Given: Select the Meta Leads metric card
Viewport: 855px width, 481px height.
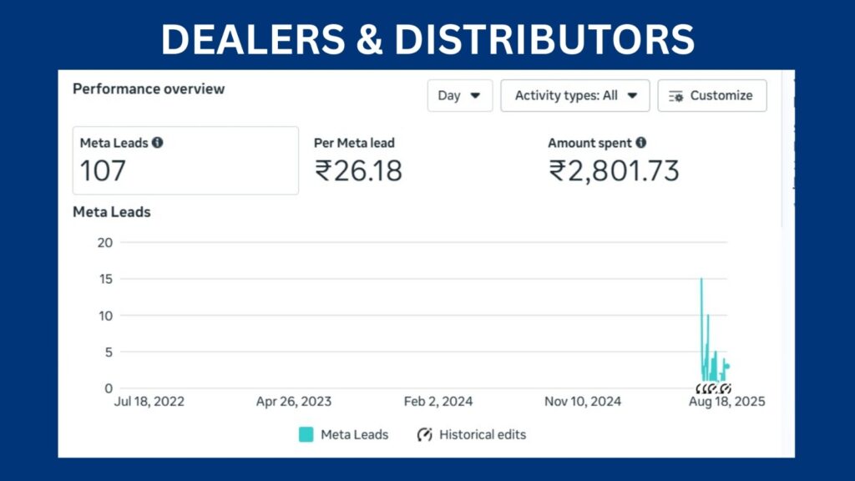Looking at the screenshot, I should pos(185,160).
